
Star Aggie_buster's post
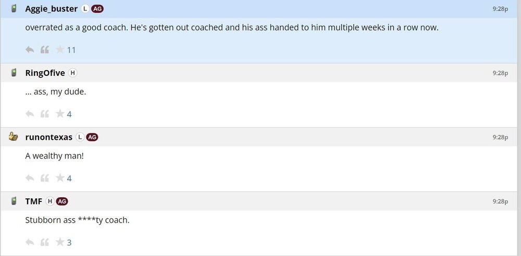pyautogui.click(x=60, y=50)
